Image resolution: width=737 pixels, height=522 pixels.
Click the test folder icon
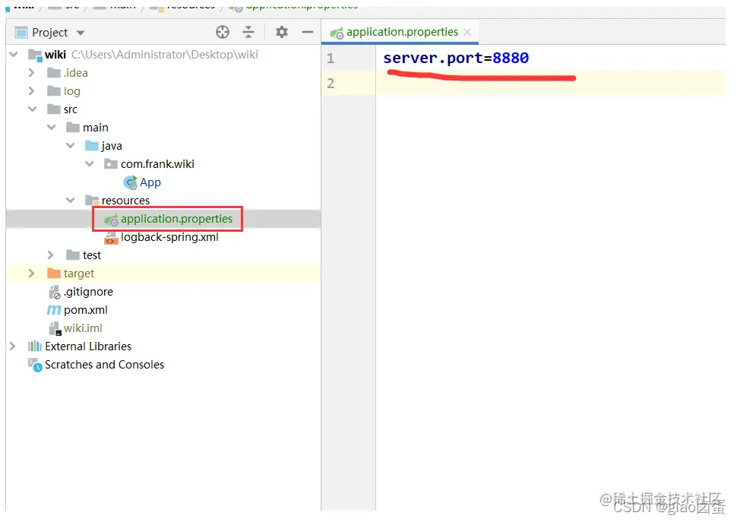tap(73, 255)
